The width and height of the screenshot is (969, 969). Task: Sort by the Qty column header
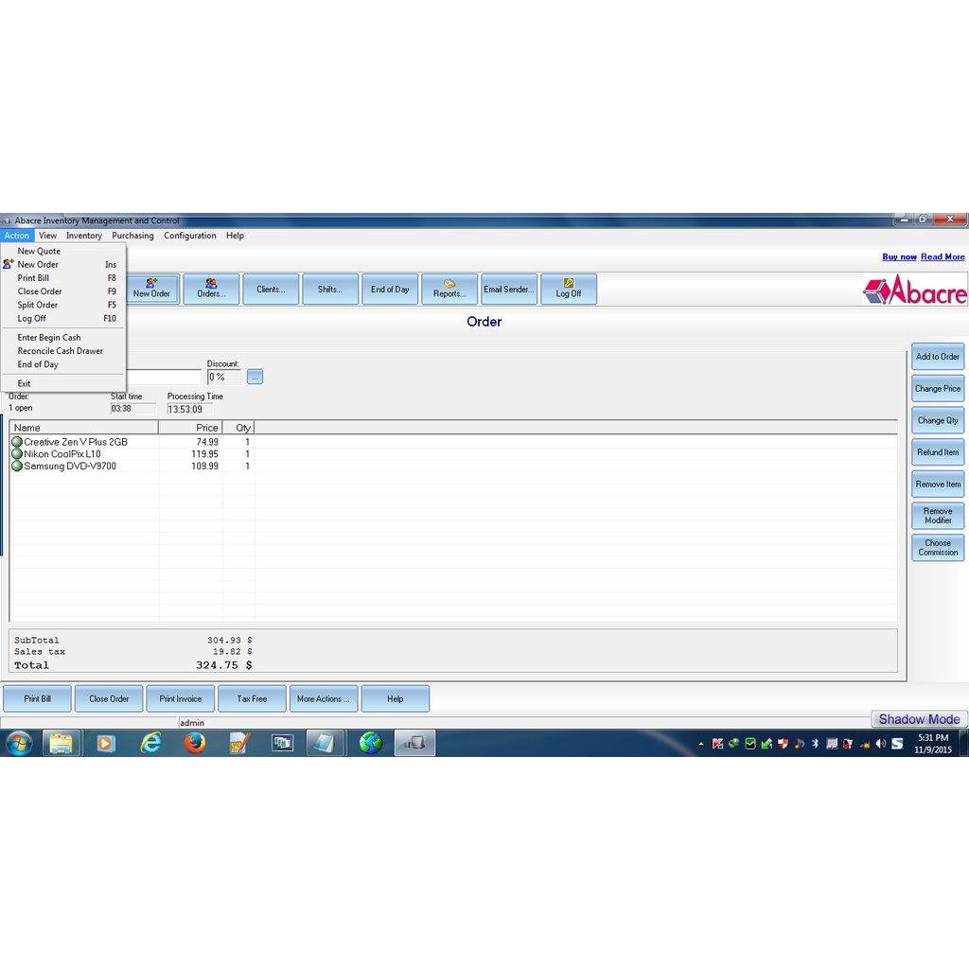coord(238,428)
